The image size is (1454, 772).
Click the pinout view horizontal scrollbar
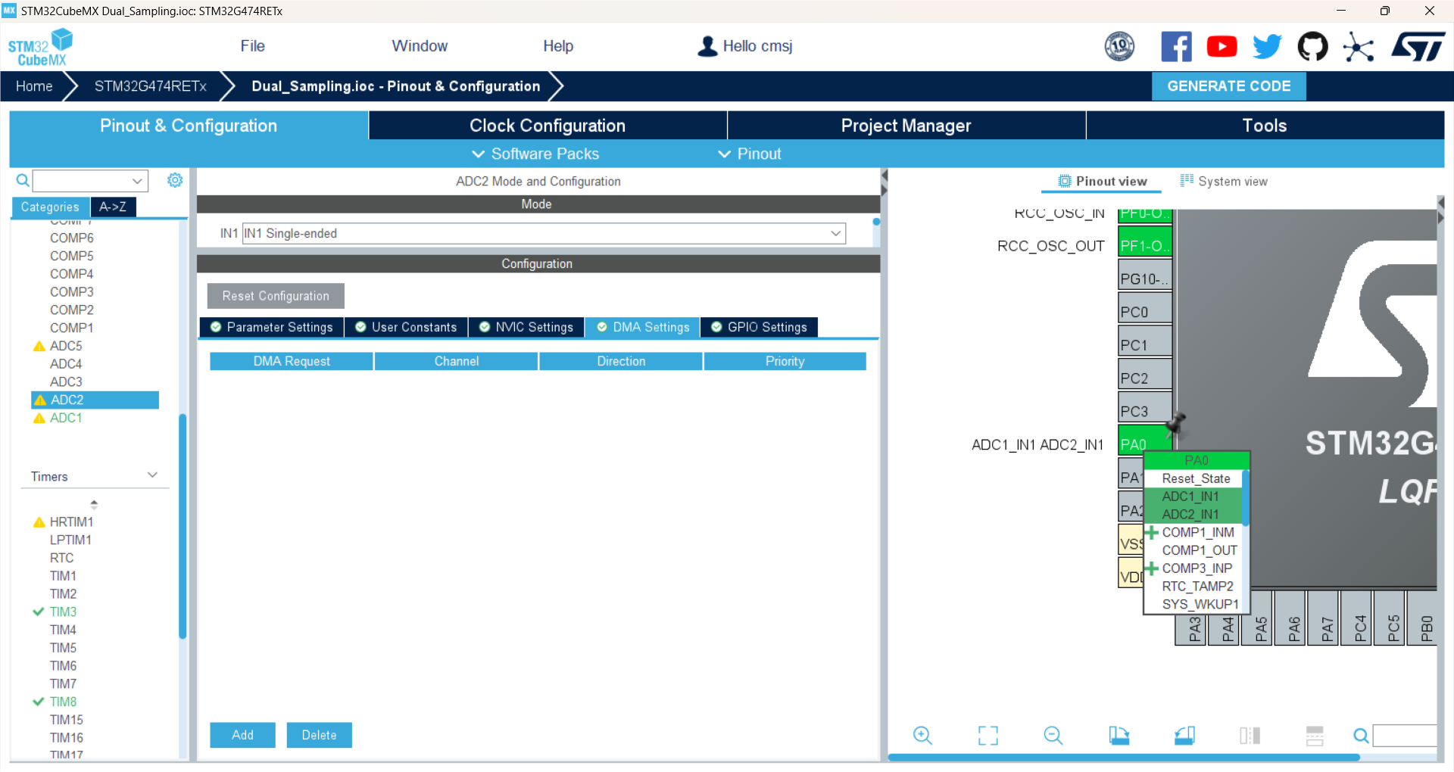pos(1124,757)
